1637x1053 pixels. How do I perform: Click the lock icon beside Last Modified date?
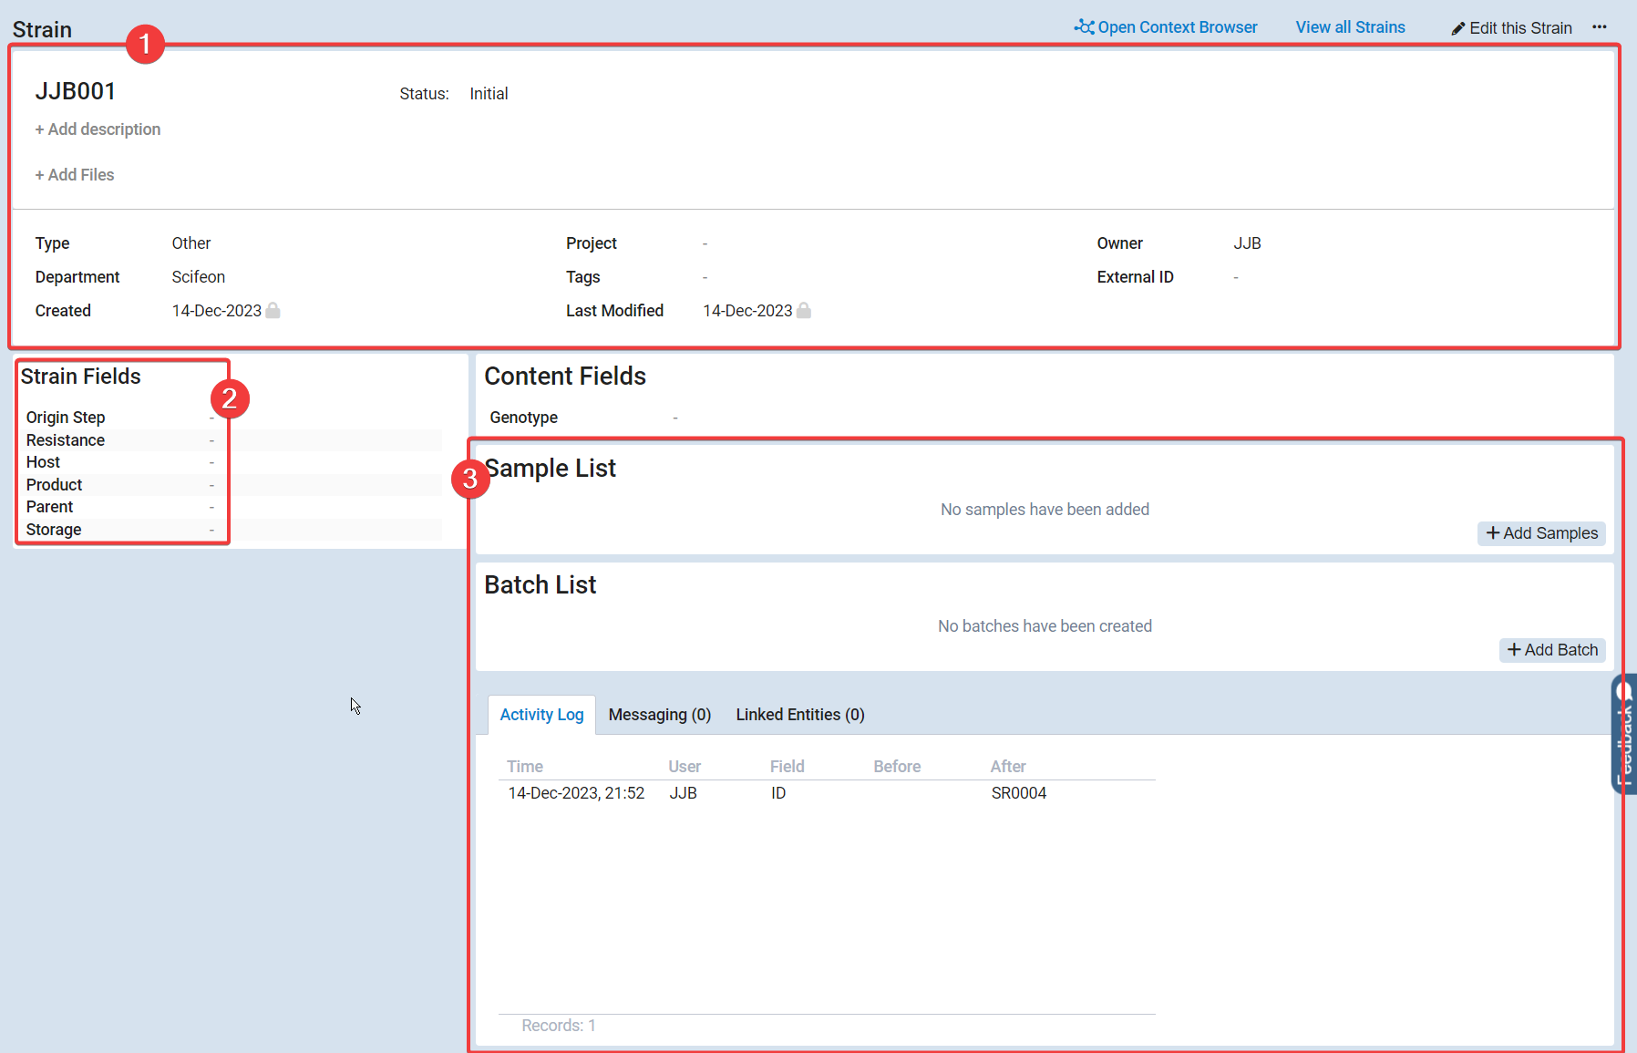click(x=804, y=311)
